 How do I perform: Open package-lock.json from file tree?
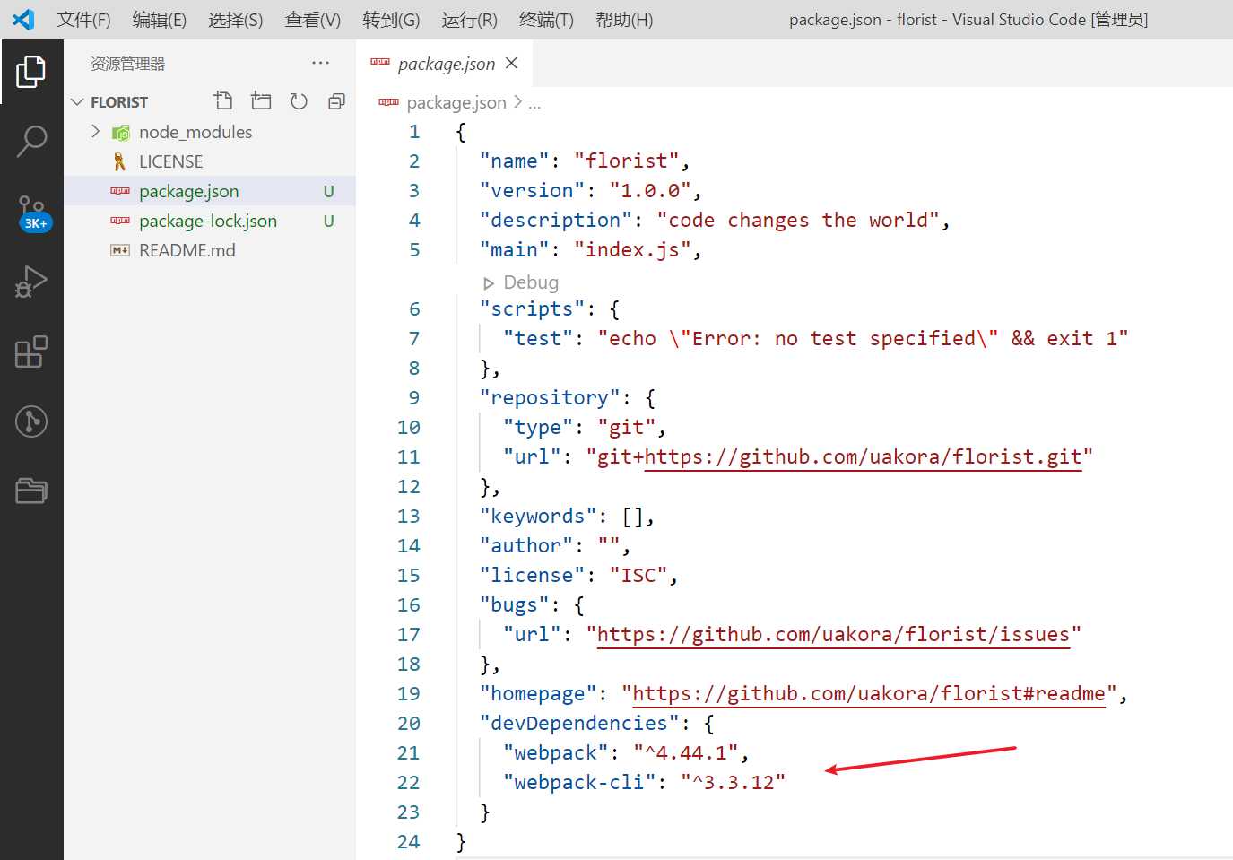pos(207,221)
